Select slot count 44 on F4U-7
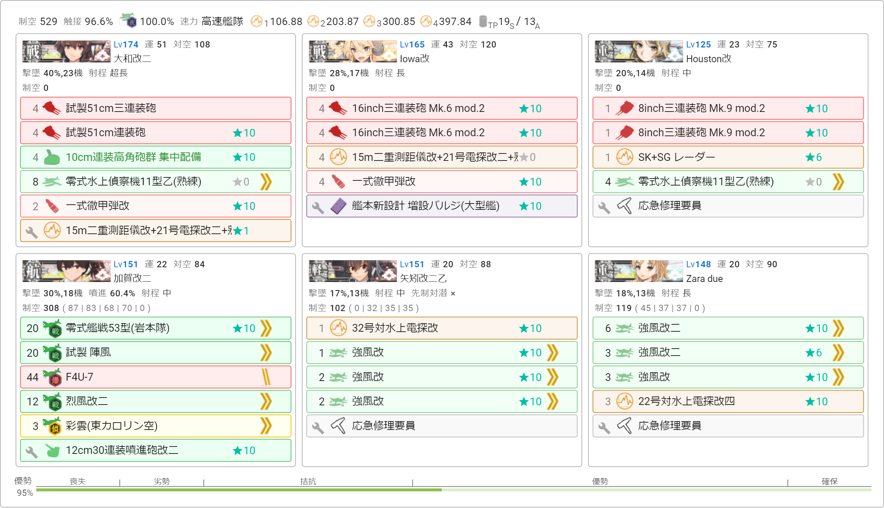This screenshot has width=884, height=508. point(32,377)
